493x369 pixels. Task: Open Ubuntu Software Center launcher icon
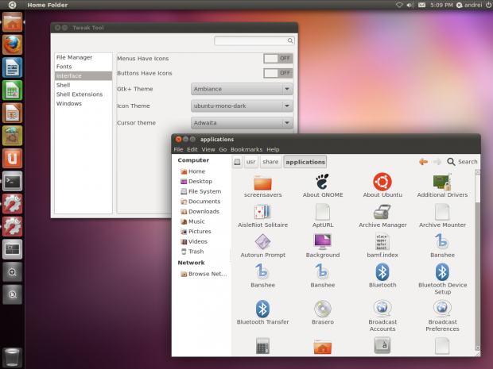point(12,136)
